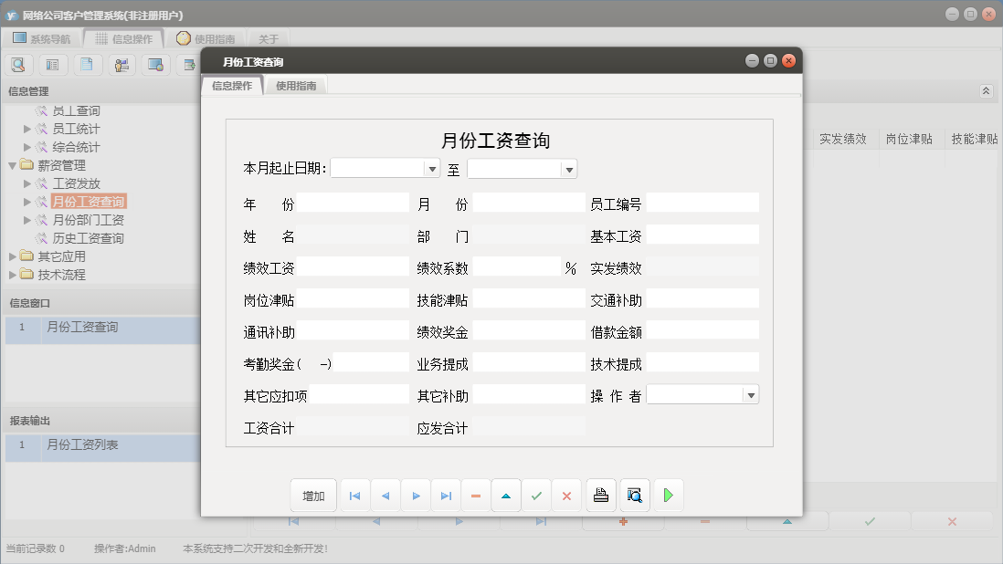Expand the 其它应用 folder
Image resolution: width=1003 pixels, height=564 pixels.
13,256
